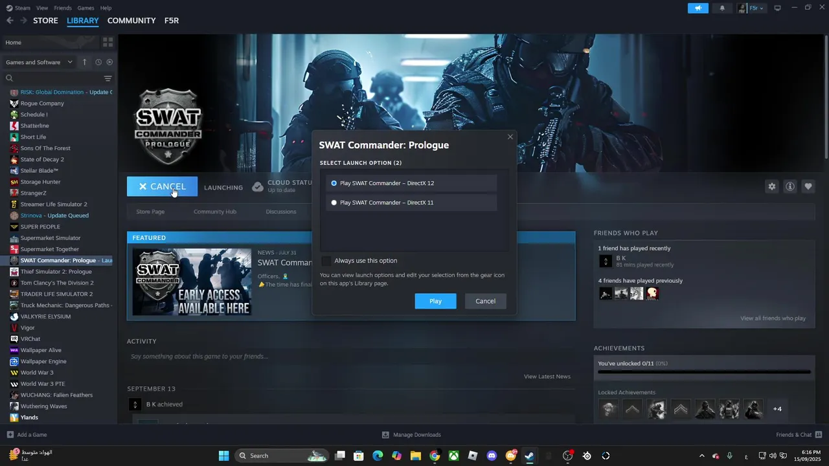Image resolution: width=829 pixels, height=466 pixels.
Task: Show recent activity clock filter
Action: [98, 62]
